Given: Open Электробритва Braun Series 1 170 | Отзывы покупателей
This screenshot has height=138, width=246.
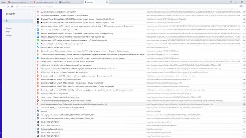Looking at the screenshot, I should pyautogui.click(x=61, y=79).
